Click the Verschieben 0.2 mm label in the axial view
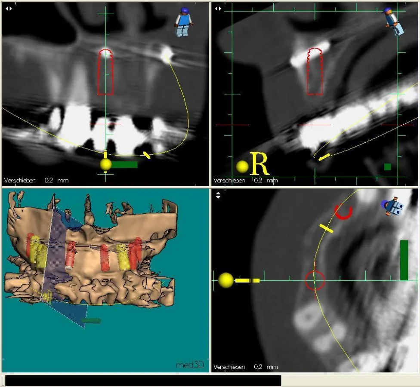420x387 pixels. (246, 367)
